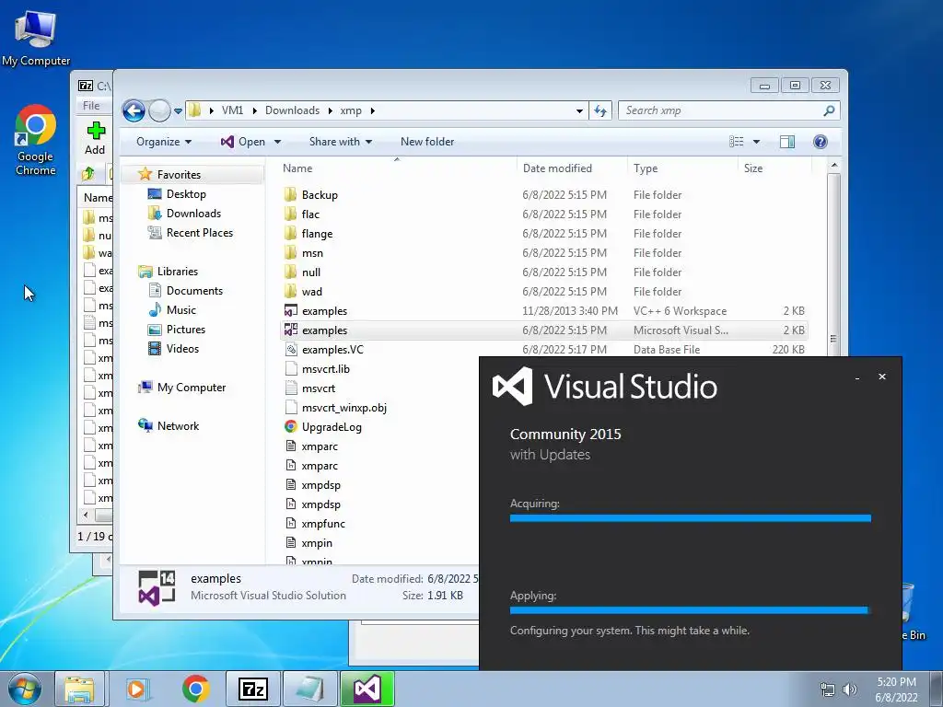Select the msvcrt_winxp.obj file
The image size is (943, 707).
tap(344, 408)
